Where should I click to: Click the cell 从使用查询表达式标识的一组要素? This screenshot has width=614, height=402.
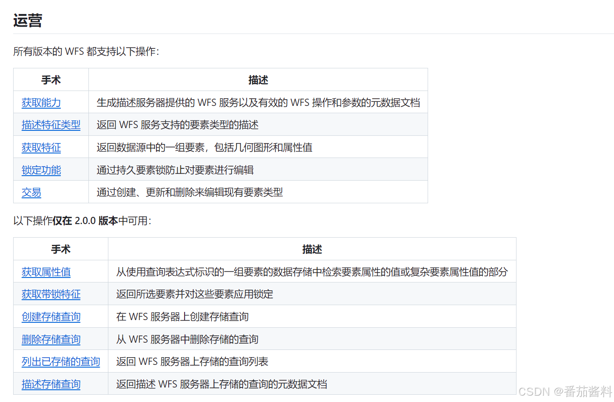coord(312,272)
